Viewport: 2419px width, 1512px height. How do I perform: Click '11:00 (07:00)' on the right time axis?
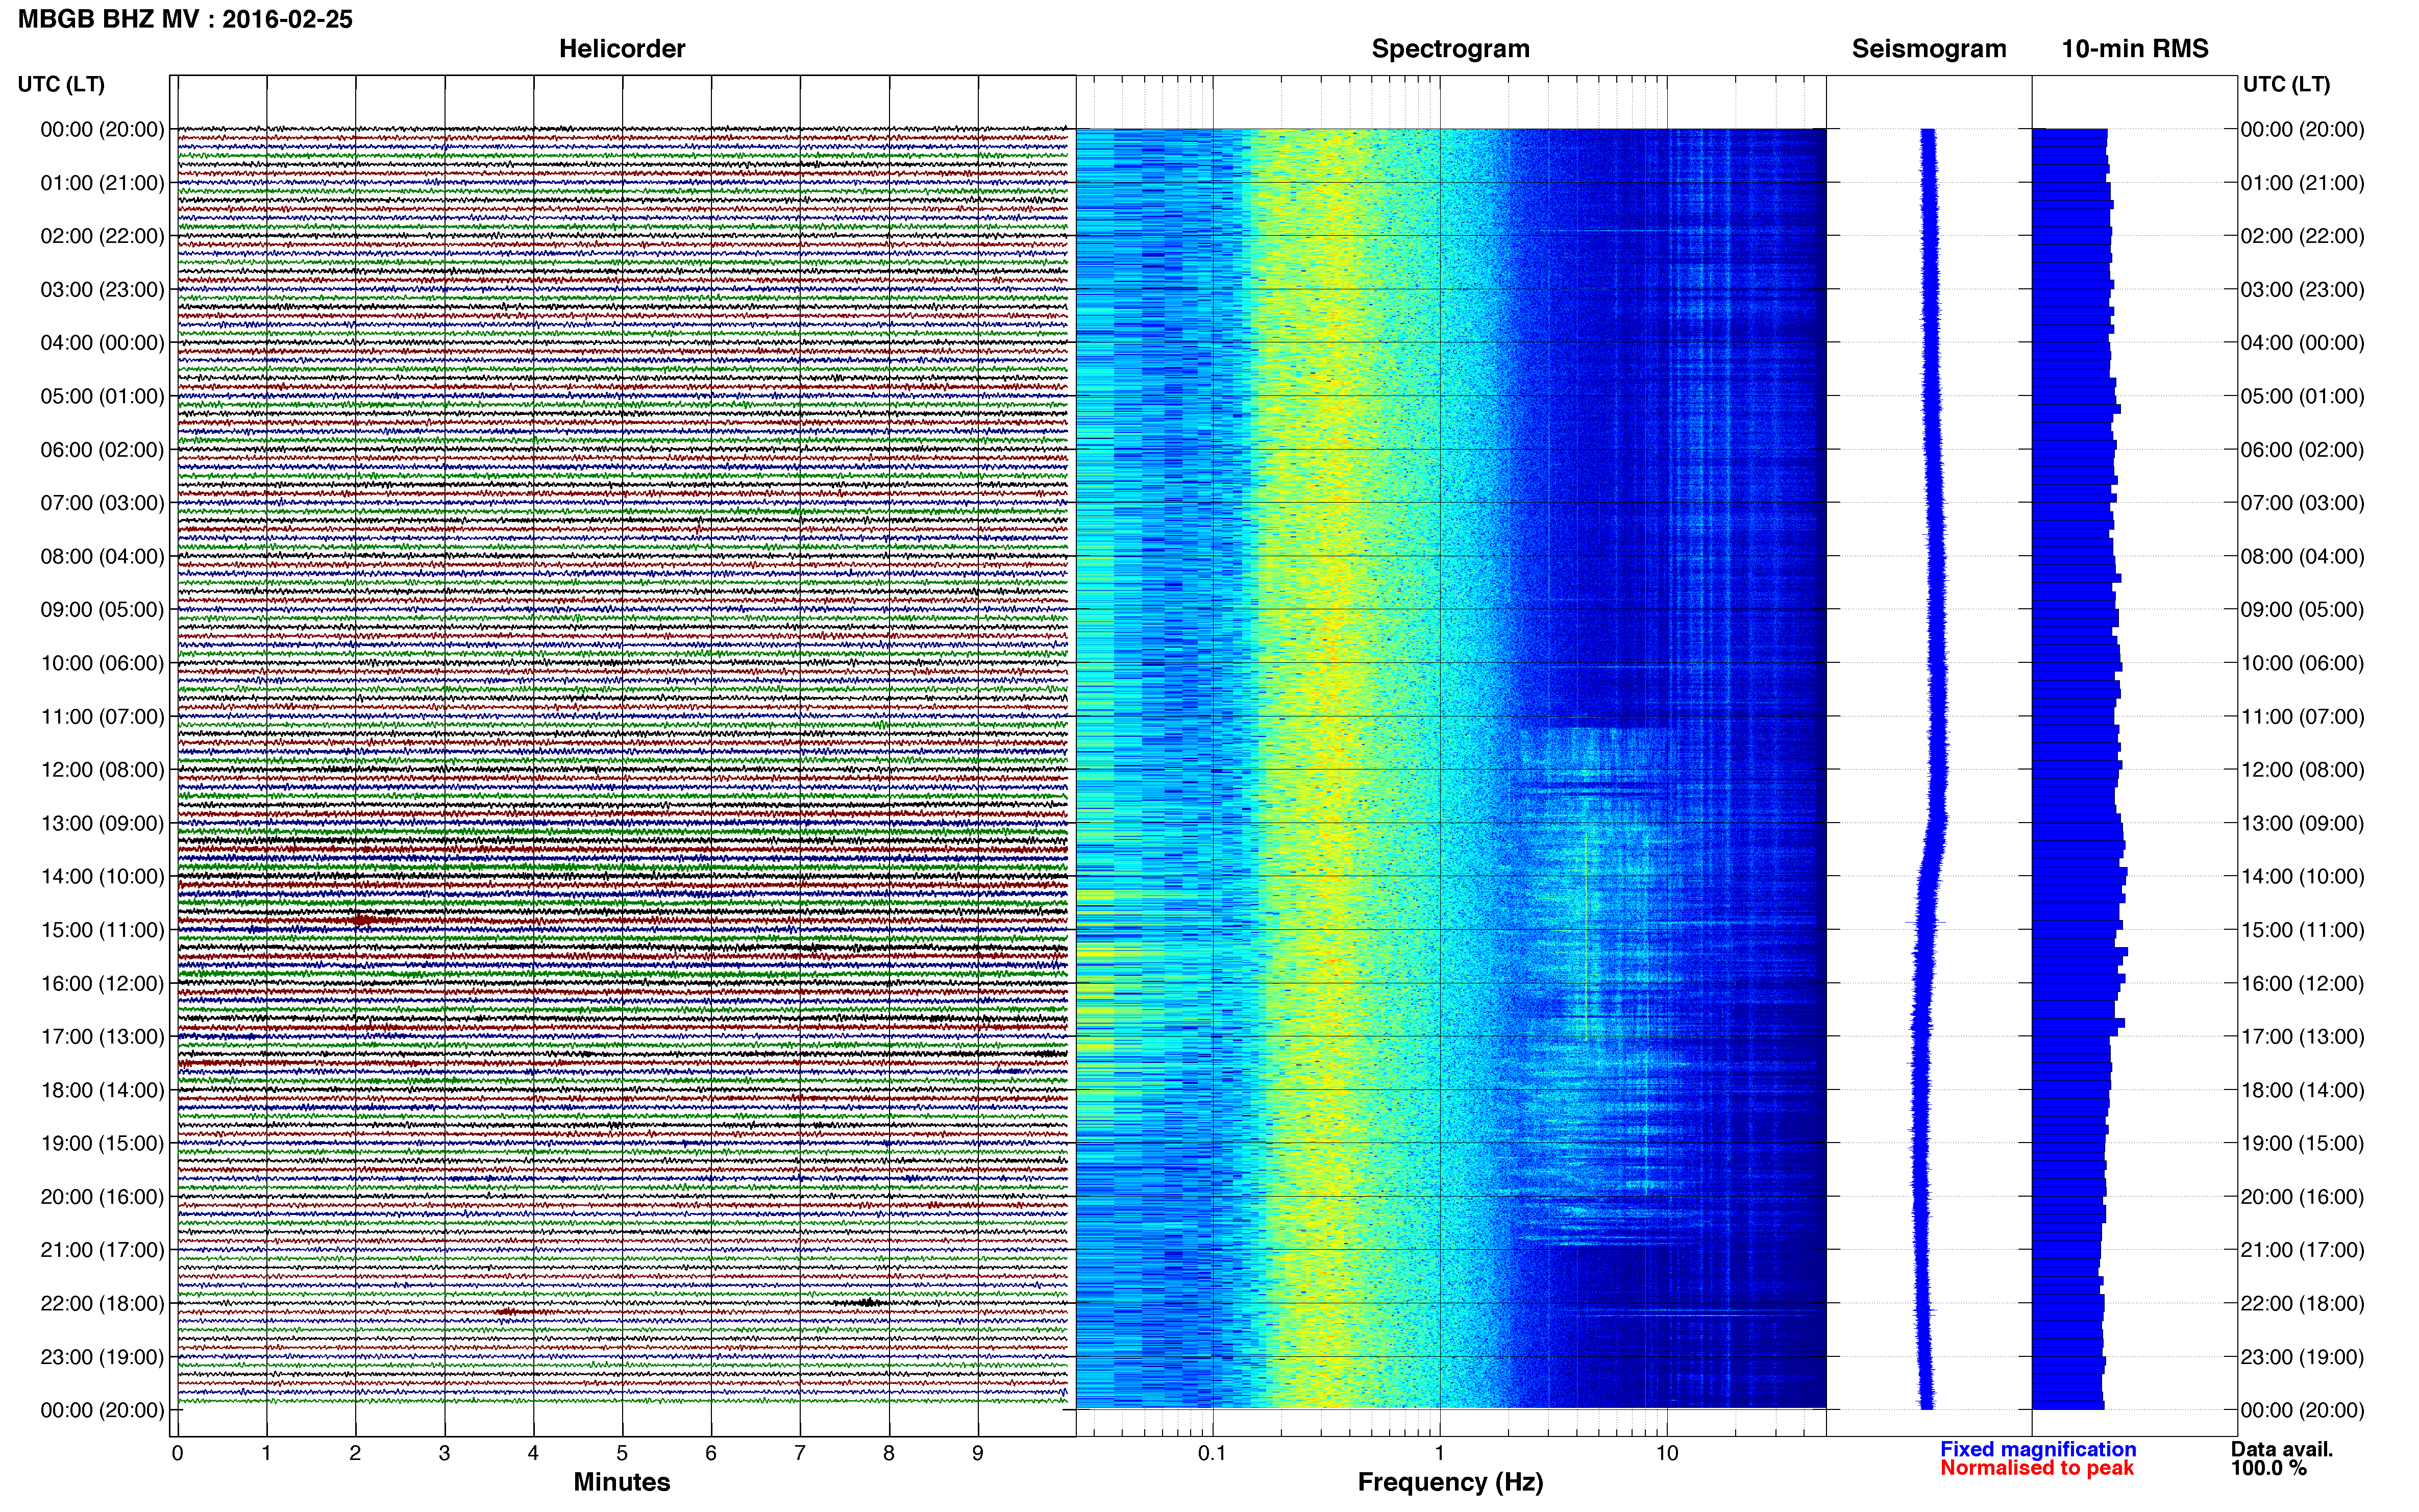2303,717
